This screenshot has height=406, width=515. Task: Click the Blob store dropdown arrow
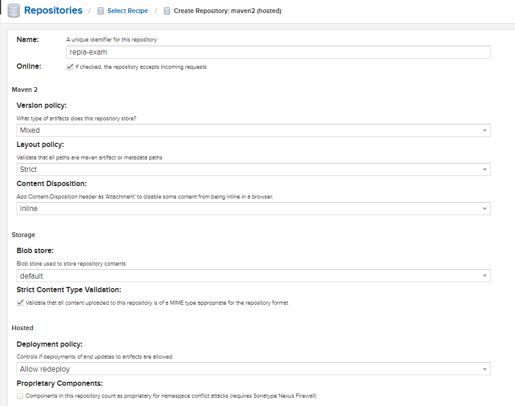(485, 276)
